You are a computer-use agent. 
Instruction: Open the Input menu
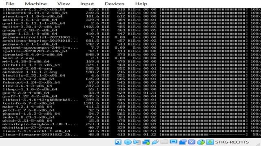tap(87, 4)
